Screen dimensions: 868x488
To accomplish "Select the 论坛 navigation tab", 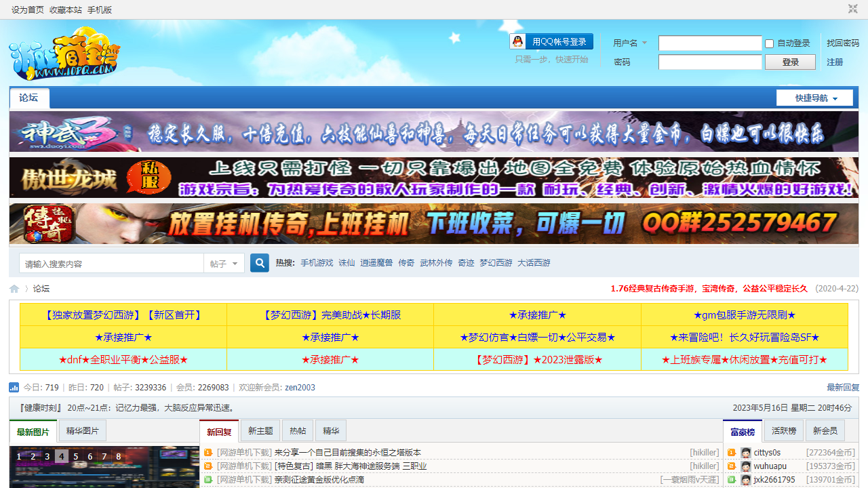I will (29, 98).
